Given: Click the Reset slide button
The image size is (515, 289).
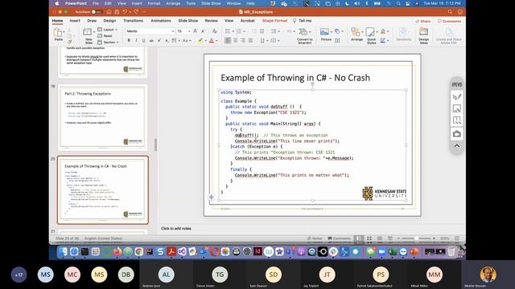Looking at the screenshot, I should pyautogui.click(x=105, y=35).
